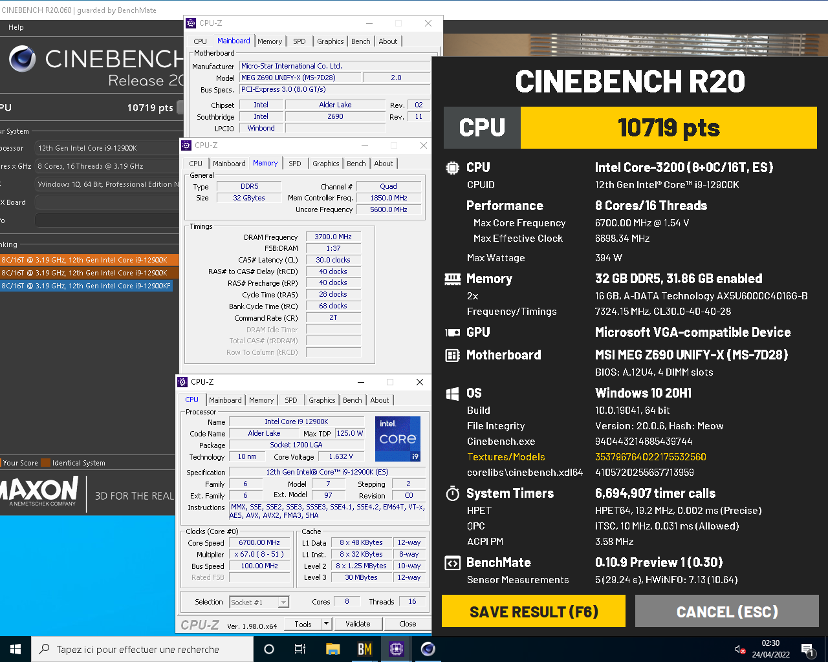Expand Tools dropdown arrow in CPU-Z

click(x=326, y=624)
